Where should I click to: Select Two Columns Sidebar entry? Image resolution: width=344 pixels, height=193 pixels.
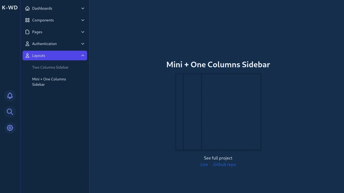click(50, 67)
